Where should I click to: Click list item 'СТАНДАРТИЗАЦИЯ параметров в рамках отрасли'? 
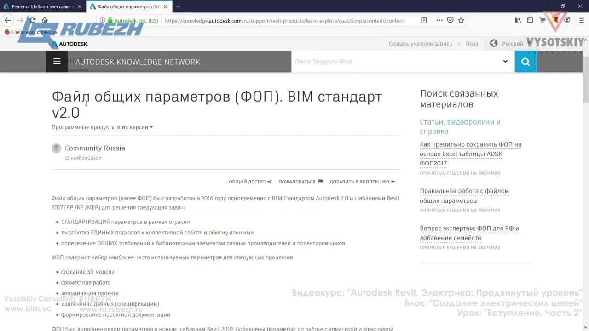(x=125, y=222)
